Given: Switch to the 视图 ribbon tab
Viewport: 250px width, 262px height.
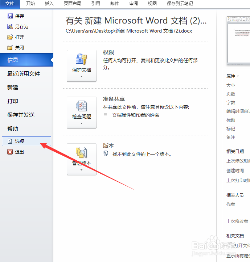Looking at the screenshot, I should [152, 4].
